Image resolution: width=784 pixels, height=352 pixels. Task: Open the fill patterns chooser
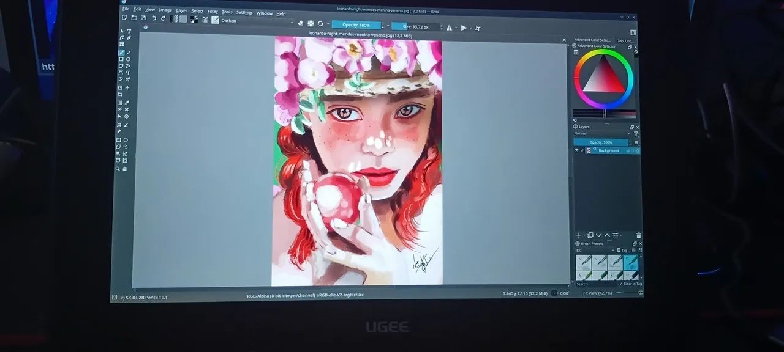183,19
